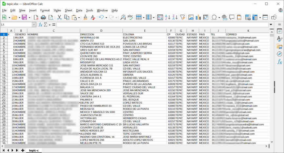Show the Draw Functions shapes icon

tap(274, 17)
